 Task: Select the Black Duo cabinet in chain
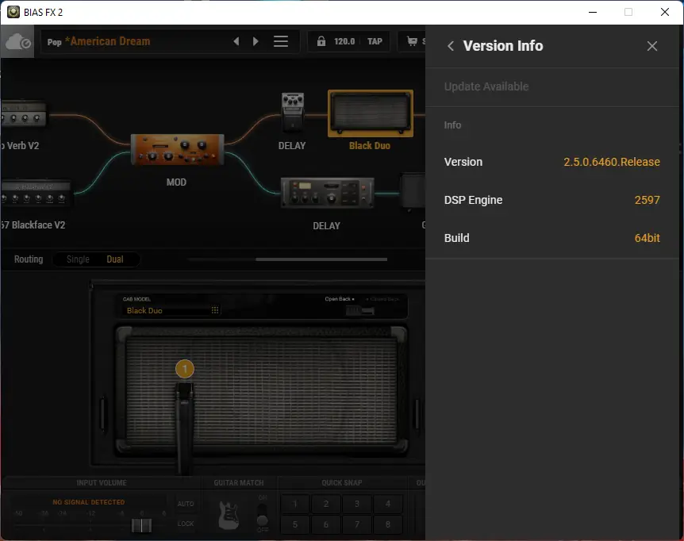click(371, 113)
